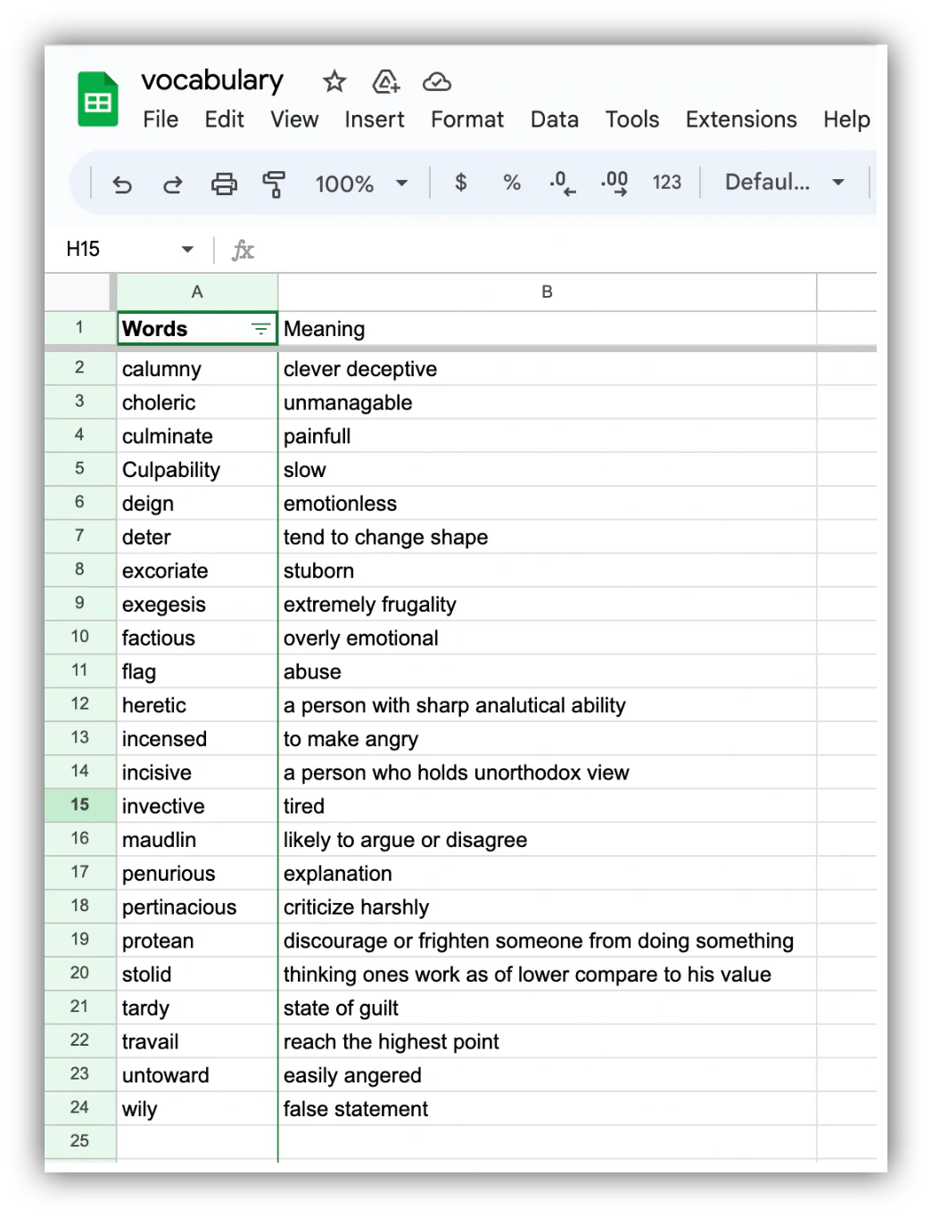Open the Insert menu
This screenshot has height=1217, width=932.
pyautogui.click(x=375, y=119)
